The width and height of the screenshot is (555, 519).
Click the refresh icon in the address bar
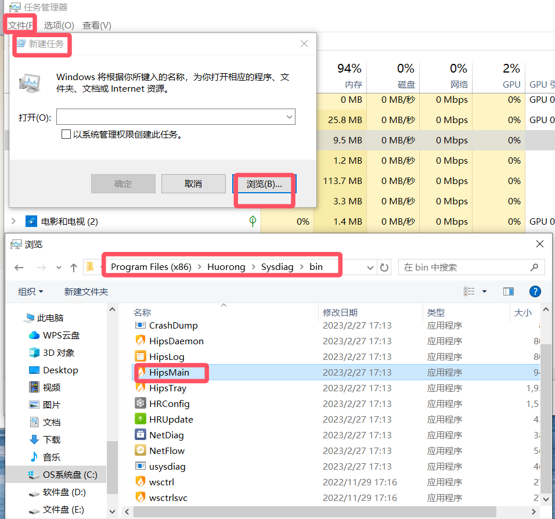[x=383, y=266]
